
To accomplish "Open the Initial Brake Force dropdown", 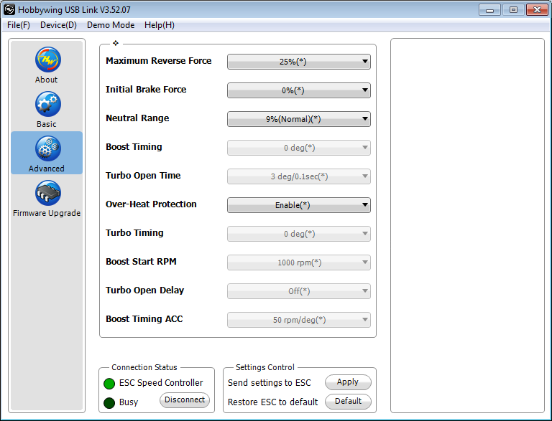I will (299, 90).
